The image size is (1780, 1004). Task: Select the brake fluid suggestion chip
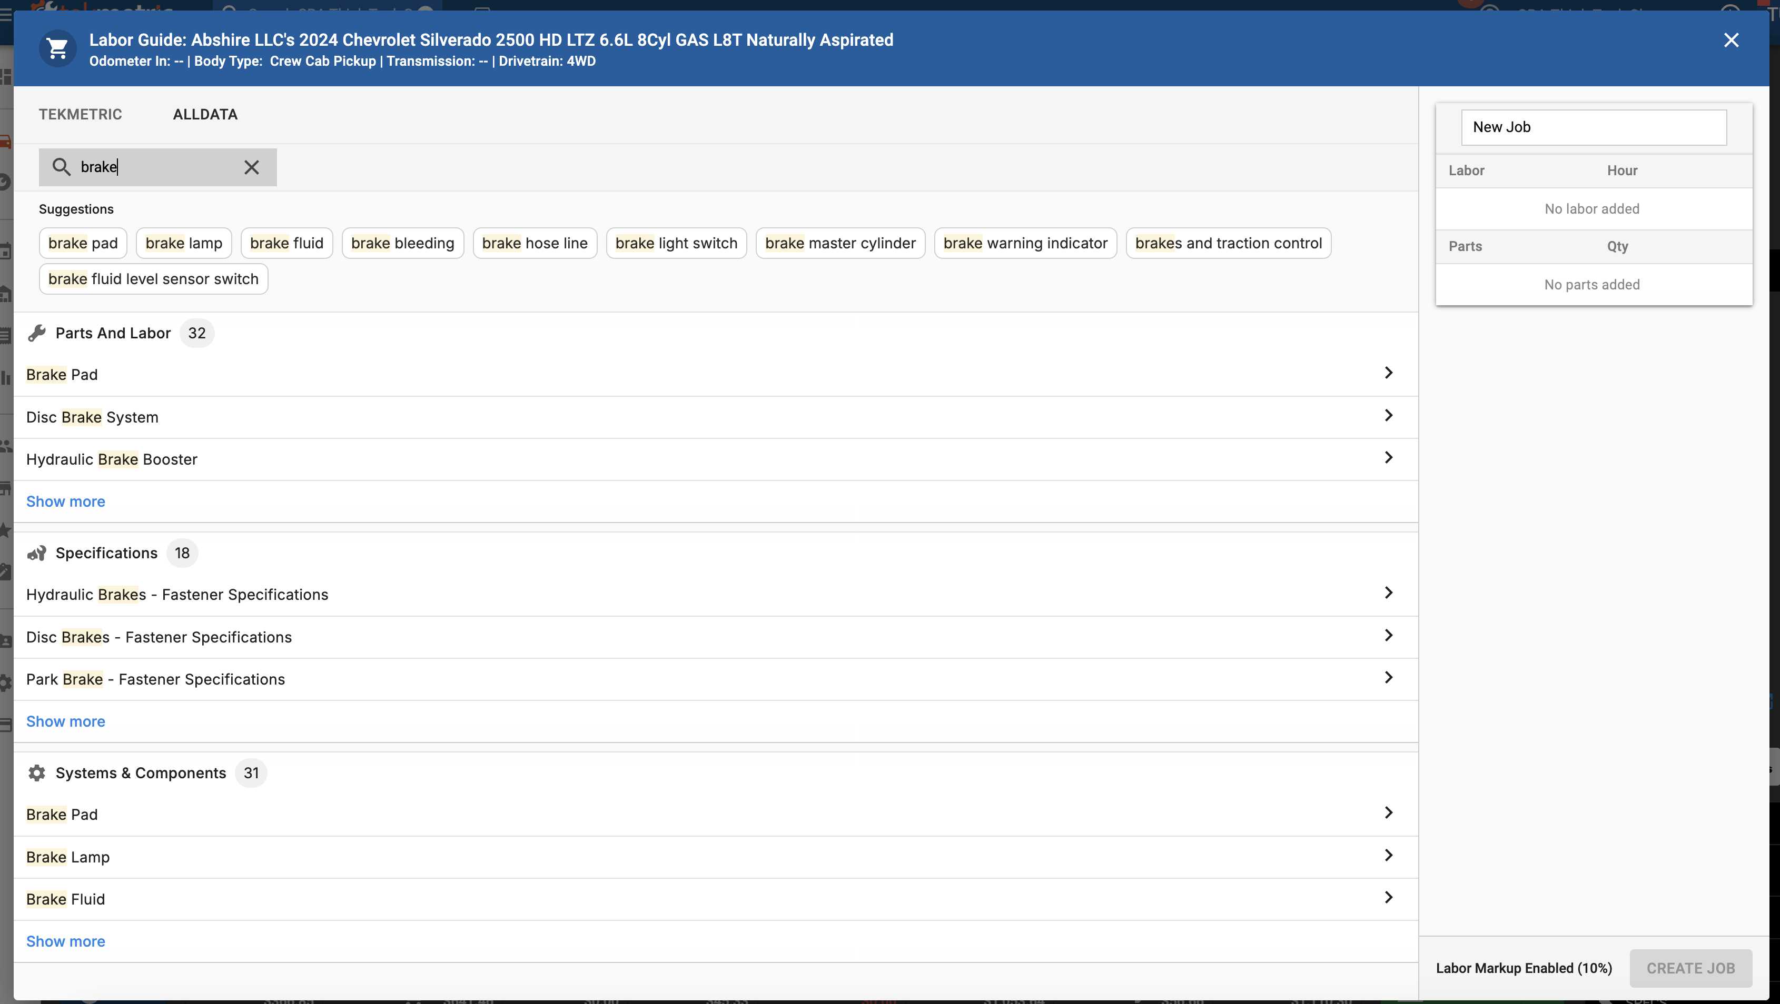pyautogui.click(x=287, y=243)
